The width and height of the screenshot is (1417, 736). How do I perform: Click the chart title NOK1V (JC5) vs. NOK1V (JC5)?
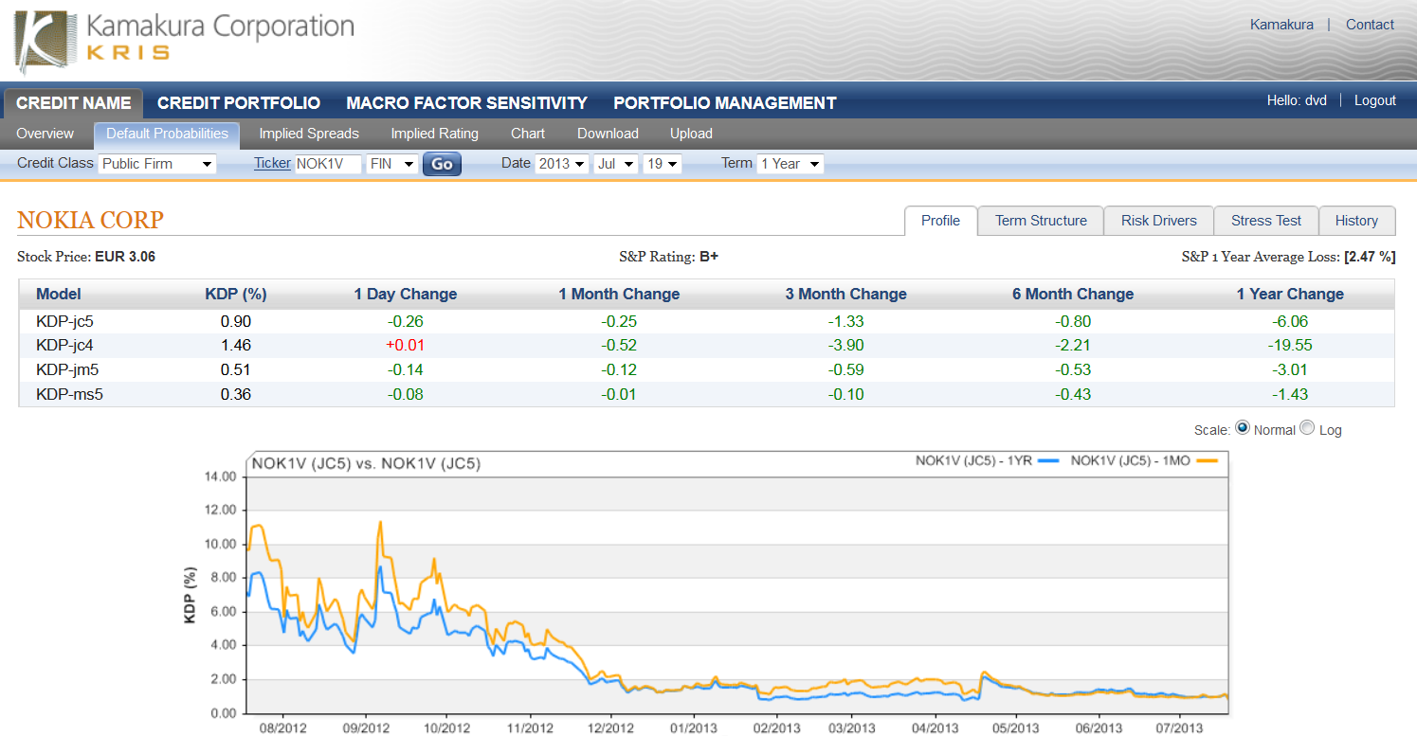click(x=366, y=464)
